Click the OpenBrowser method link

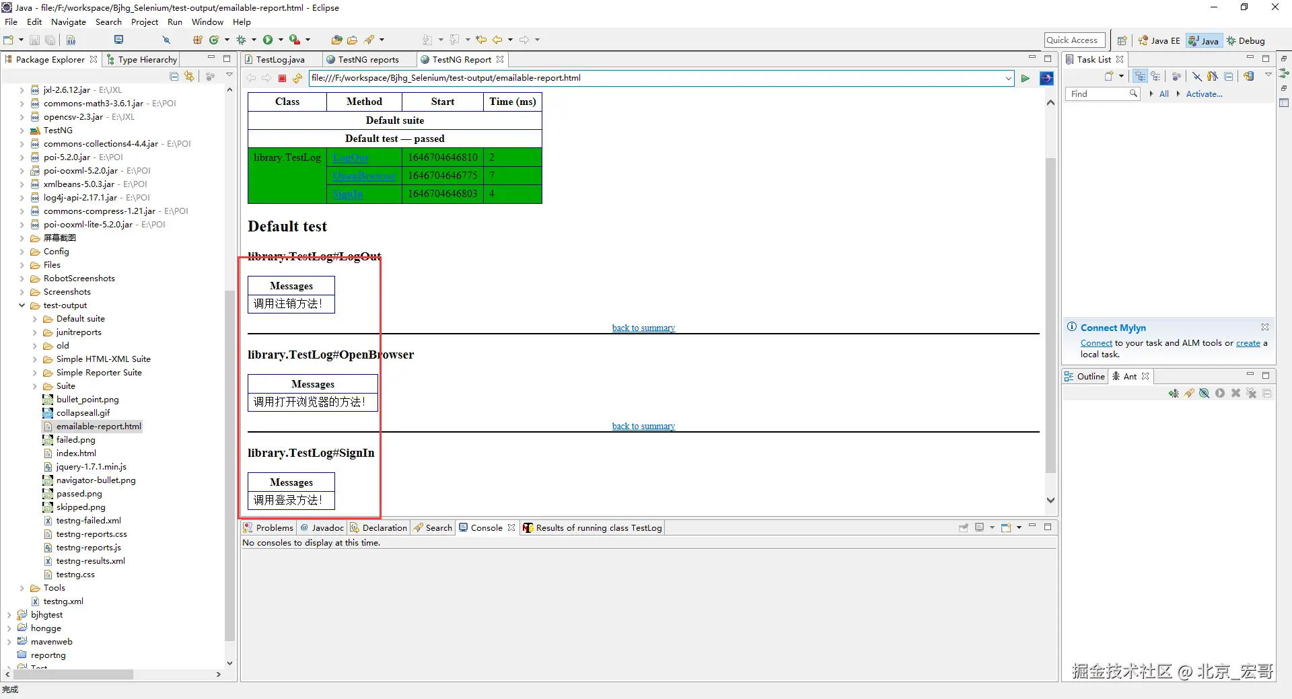click(364, 176)
